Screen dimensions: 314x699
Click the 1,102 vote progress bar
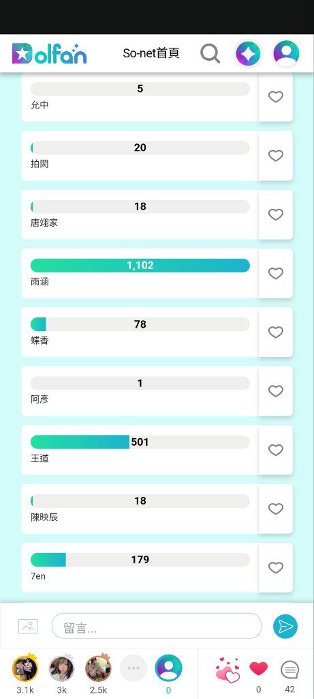140,266
